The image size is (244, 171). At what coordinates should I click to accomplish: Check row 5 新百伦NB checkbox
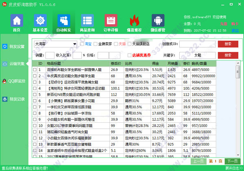(35, 94)
